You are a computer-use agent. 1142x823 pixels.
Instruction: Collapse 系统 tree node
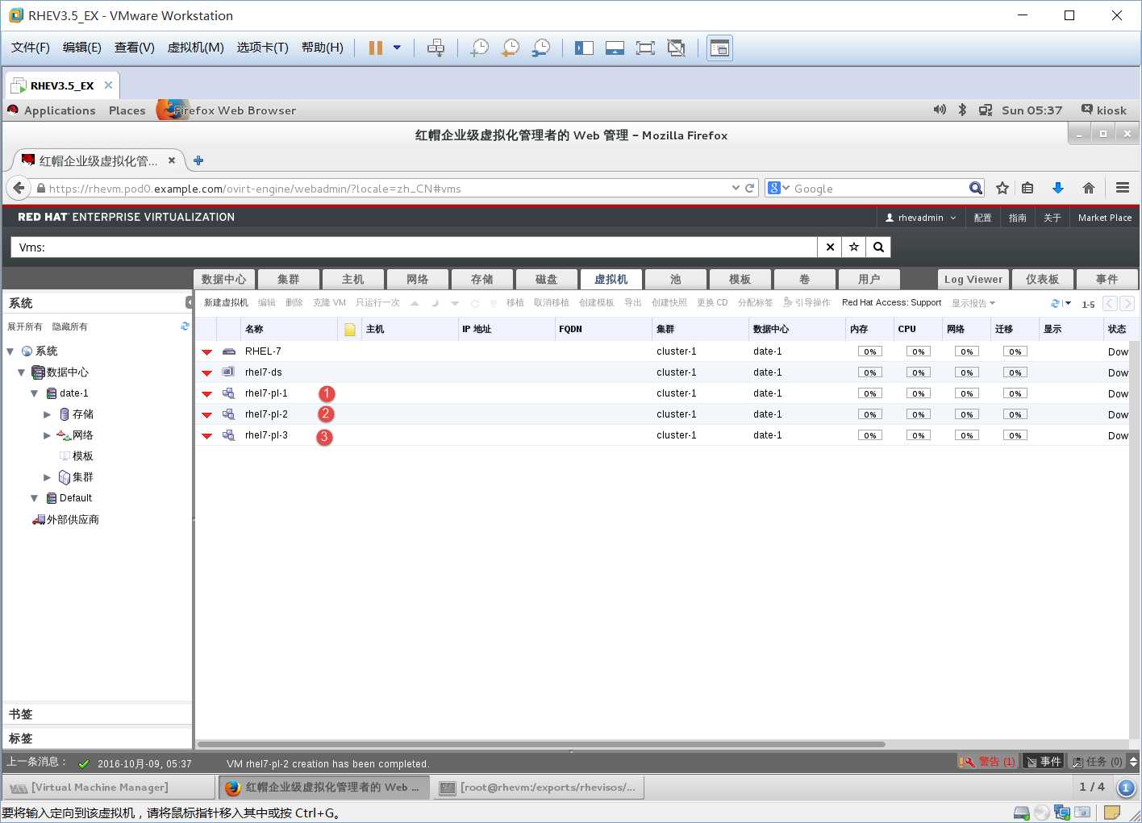click(x=10, y=351)
